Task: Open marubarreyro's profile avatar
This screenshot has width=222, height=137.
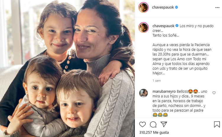Action: coord(143,93)
